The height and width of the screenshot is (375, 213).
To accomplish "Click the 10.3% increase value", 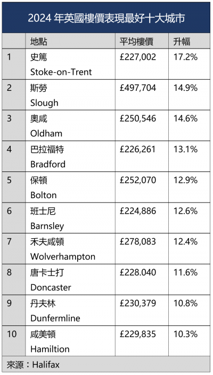I will coord(185,334).
